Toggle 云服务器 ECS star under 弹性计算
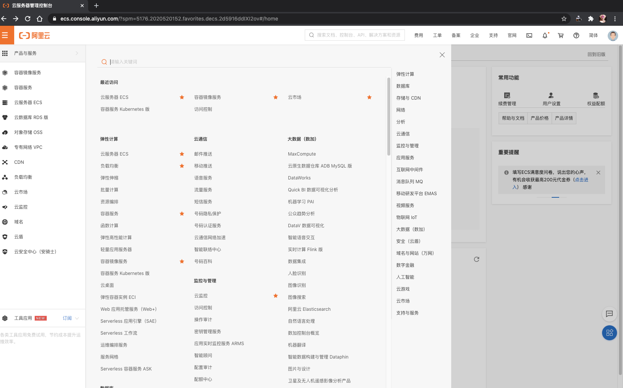 click(182, 154)
